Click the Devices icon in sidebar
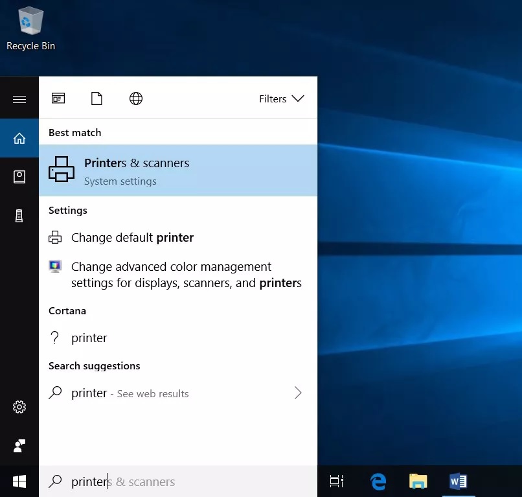Image resolution: width=522 pixels, height=497 pixels. (x=19, y=216)
